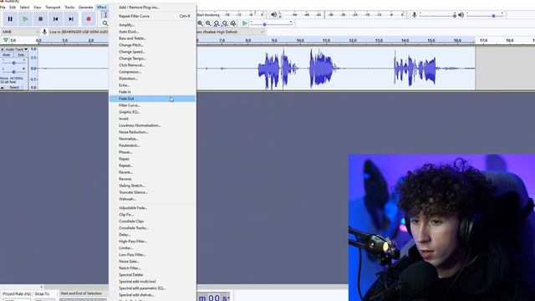
Task: Adjust the playback volume slider
Action: pyautogui.click(x=485, y=15)
